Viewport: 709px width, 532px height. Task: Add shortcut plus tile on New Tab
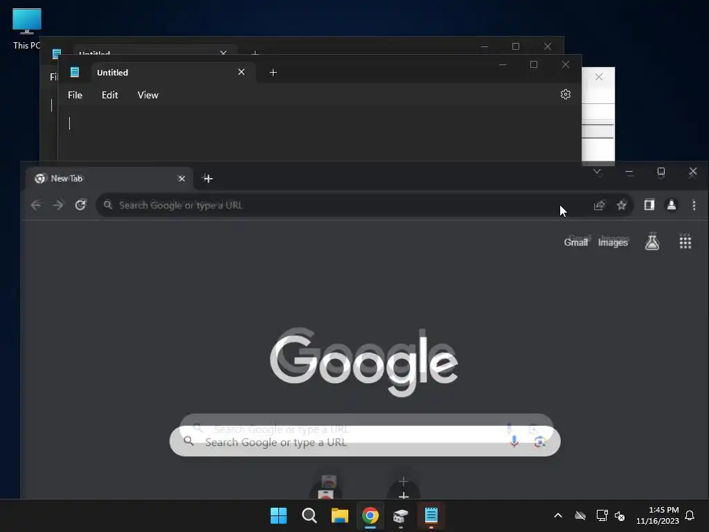click(x=404, y=491)
